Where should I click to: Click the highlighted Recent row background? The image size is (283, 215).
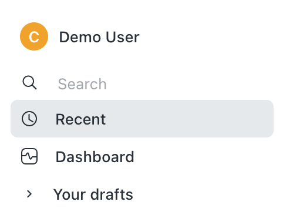(142, 119)
